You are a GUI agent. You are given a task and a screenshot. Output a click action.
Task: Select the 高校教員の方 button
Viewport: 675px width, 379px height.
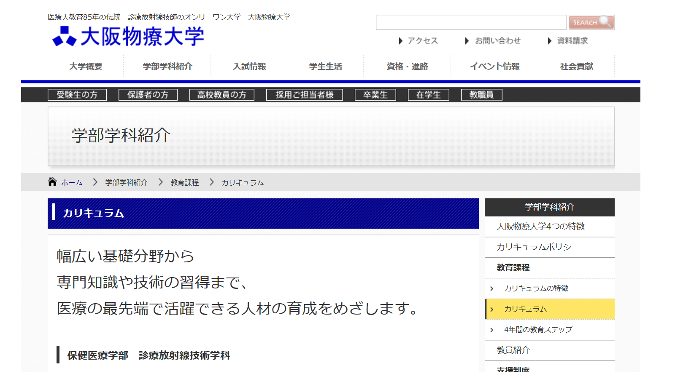click(222, 95)
